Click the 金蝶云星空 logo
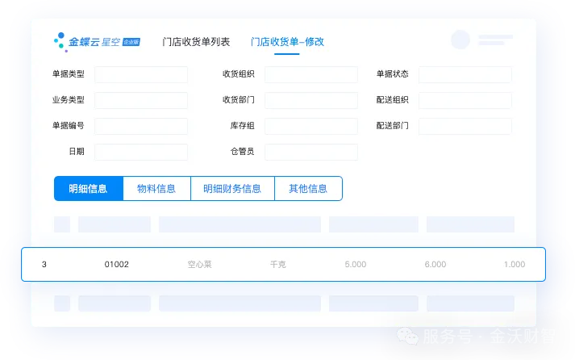Screen dimensions: 575x360 pos(98,42)
